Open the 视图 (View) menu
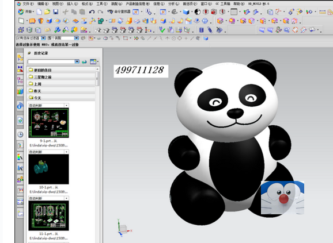Viewport: 333px width, 243px height. (x=58, y=4)
